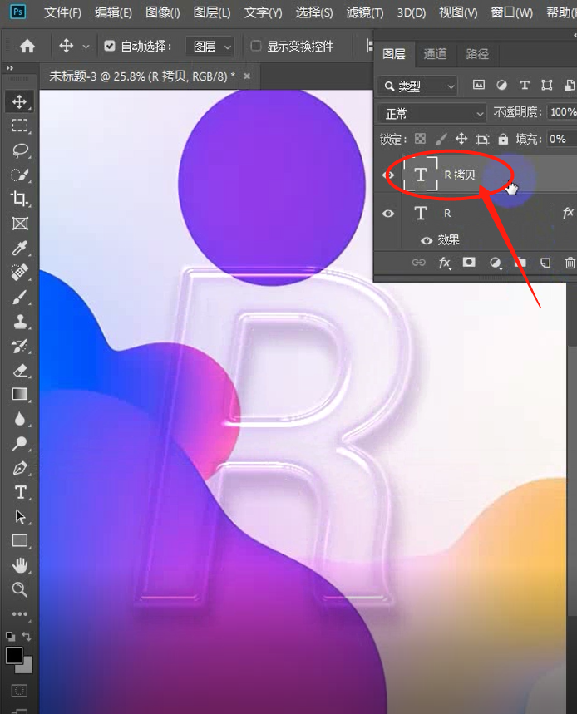The image size is (577, 714).
Task: Open the 滤镜(T) menu
Action: [x=364, y=12]
